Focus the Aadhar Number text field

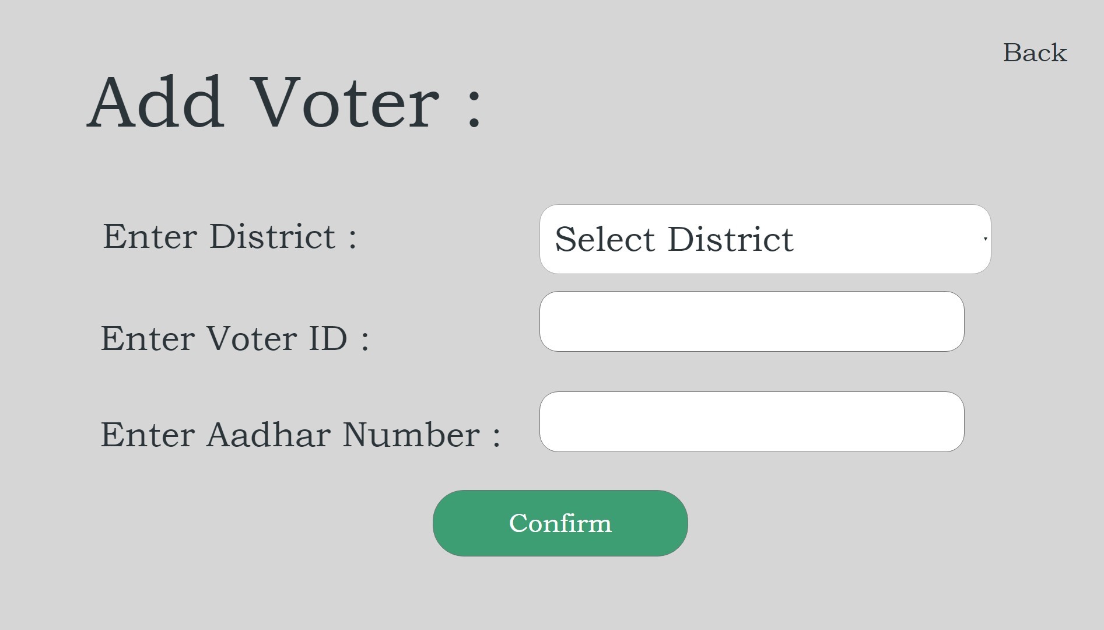(x=752, y=422)
